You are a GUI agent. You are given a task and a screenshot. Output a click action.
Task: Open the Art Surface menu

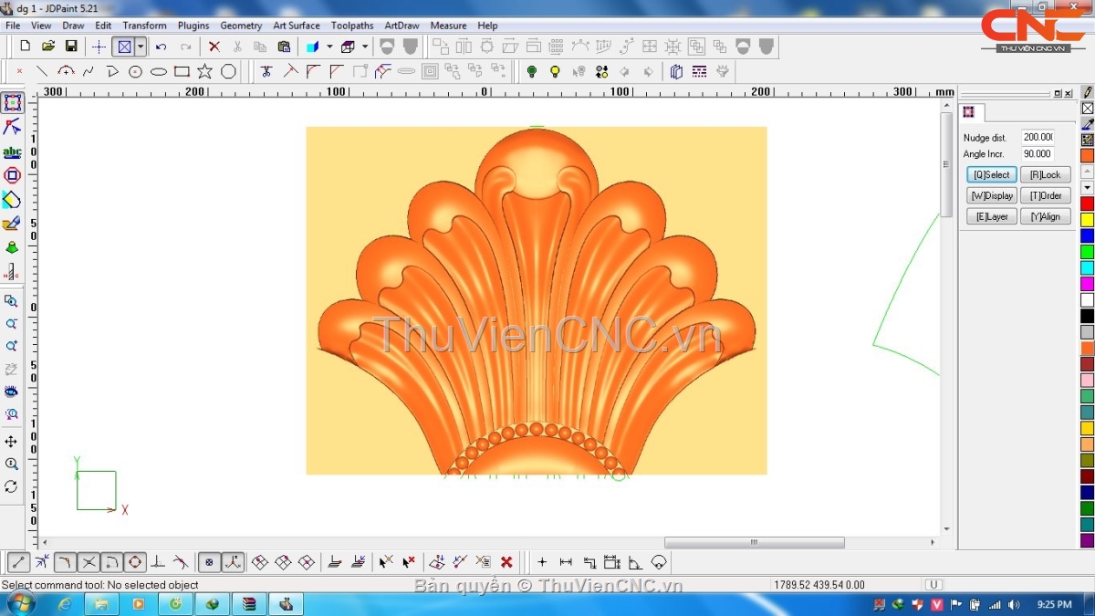(297, 26)
